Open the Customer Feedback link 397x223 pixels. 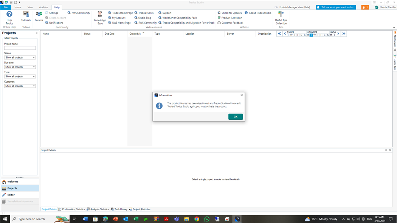tap(232, 23)
